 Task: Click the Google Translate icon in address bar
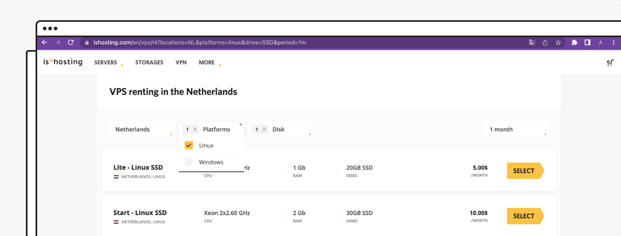(x=532, y=42)
